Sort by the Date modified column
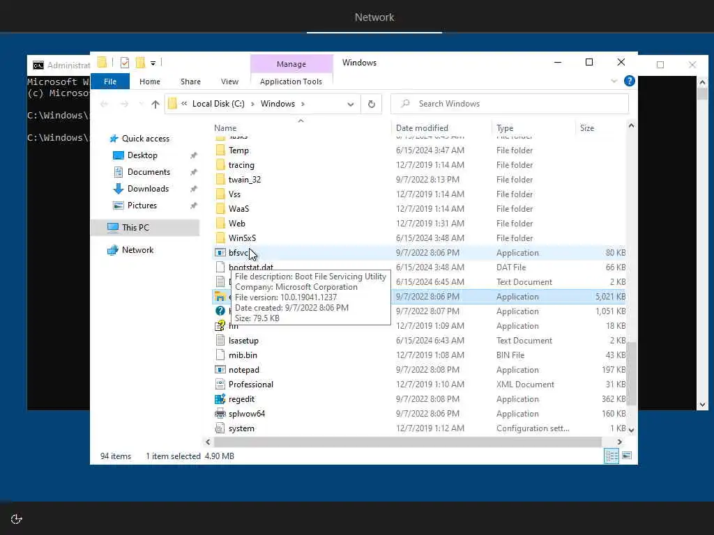Viewport: 714px width, 535px height. [422, 128]
